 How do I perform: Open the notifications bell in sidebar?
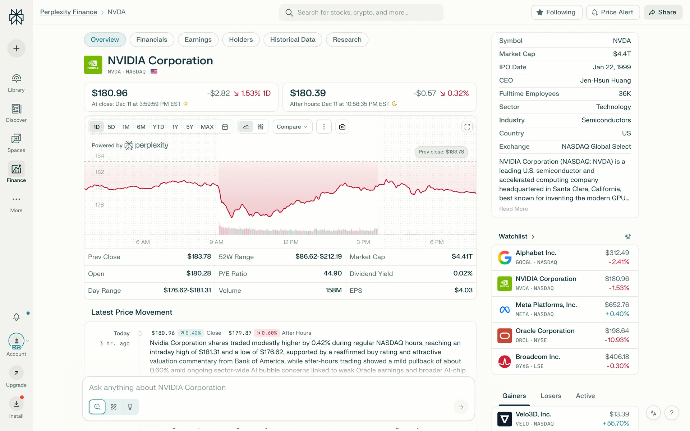(16, 317)
